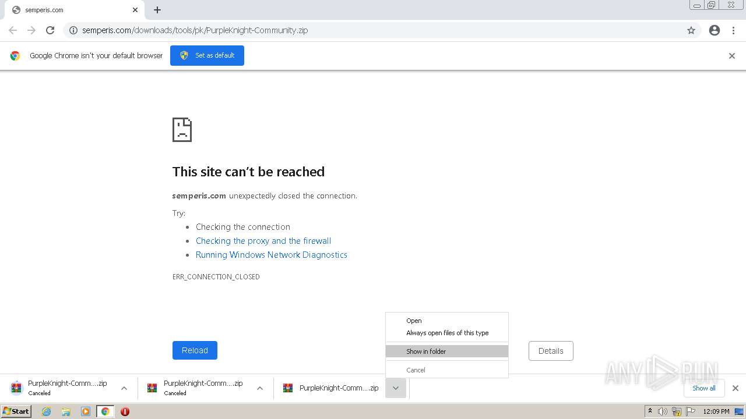Click the blue Reload button

click(195, 350)
